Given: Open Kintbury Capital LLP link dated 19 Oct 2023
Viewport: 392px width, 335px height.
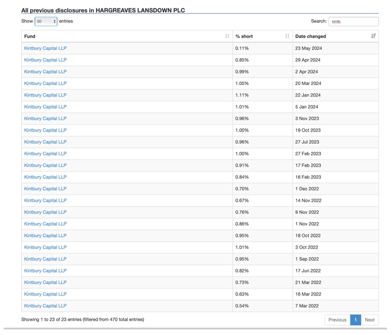Looking at the screenshot, I should pos(45,130).
